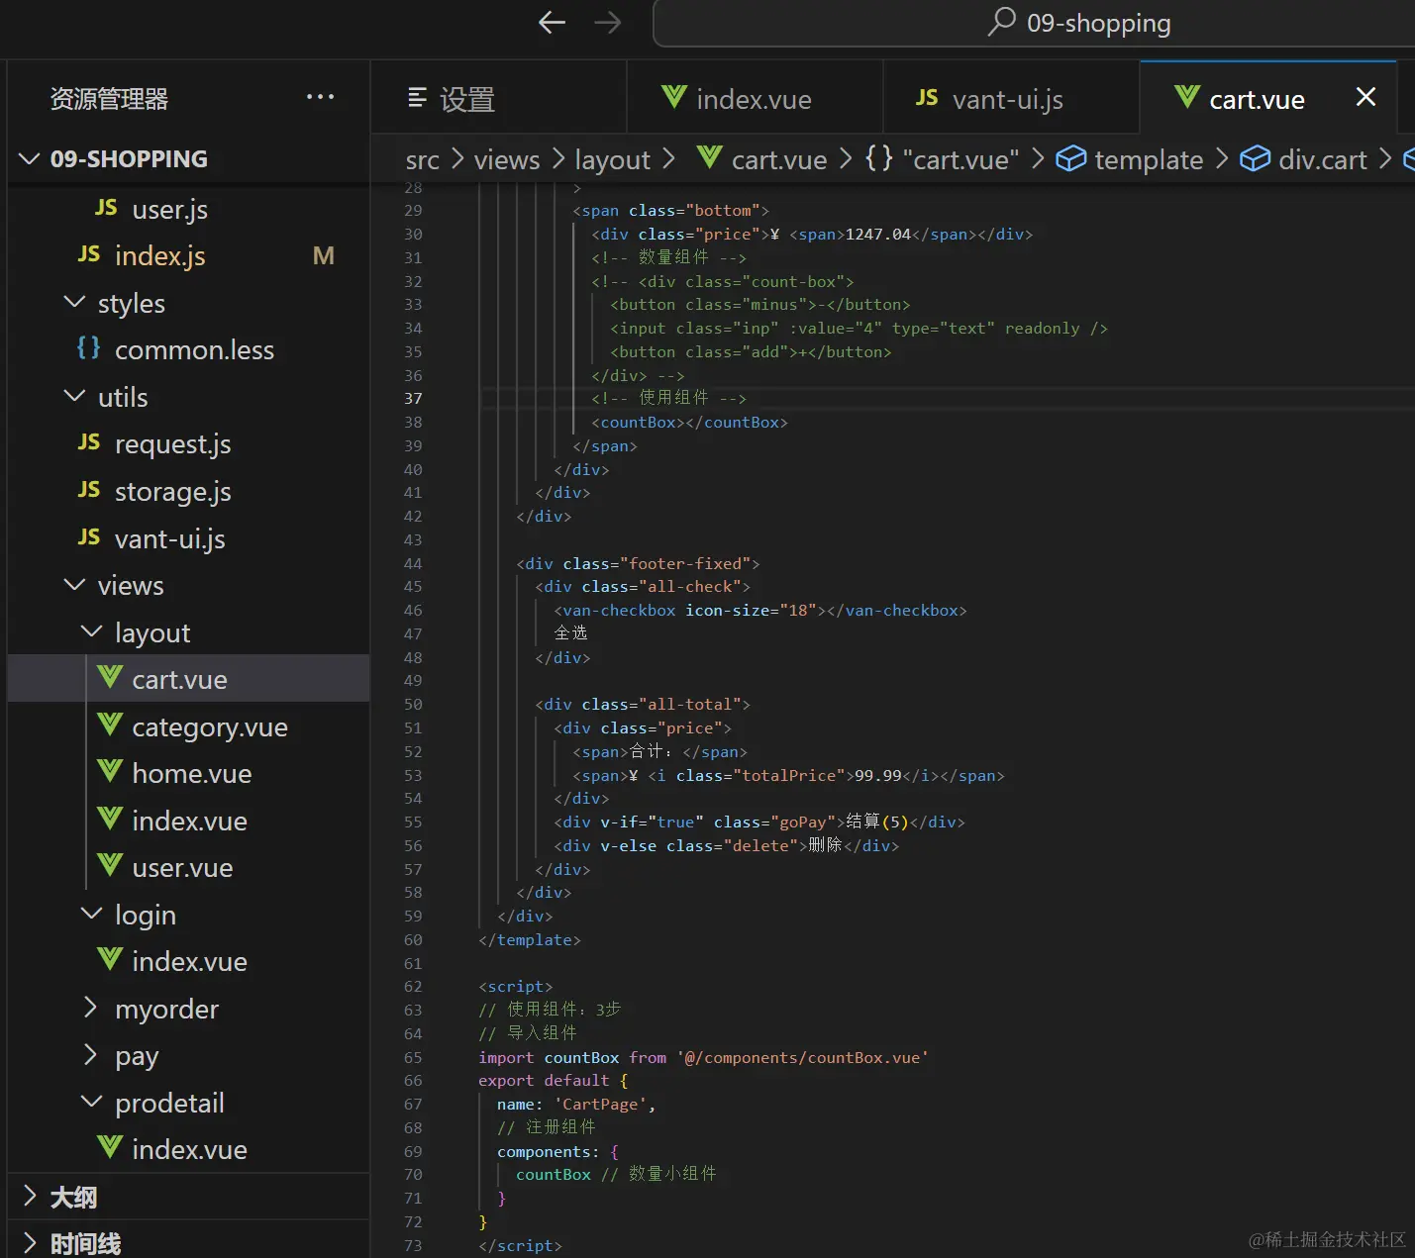This screenshot has width=1415, height=1258.
Task: Click settings list icon on 设置 tab
Action: 418,97
